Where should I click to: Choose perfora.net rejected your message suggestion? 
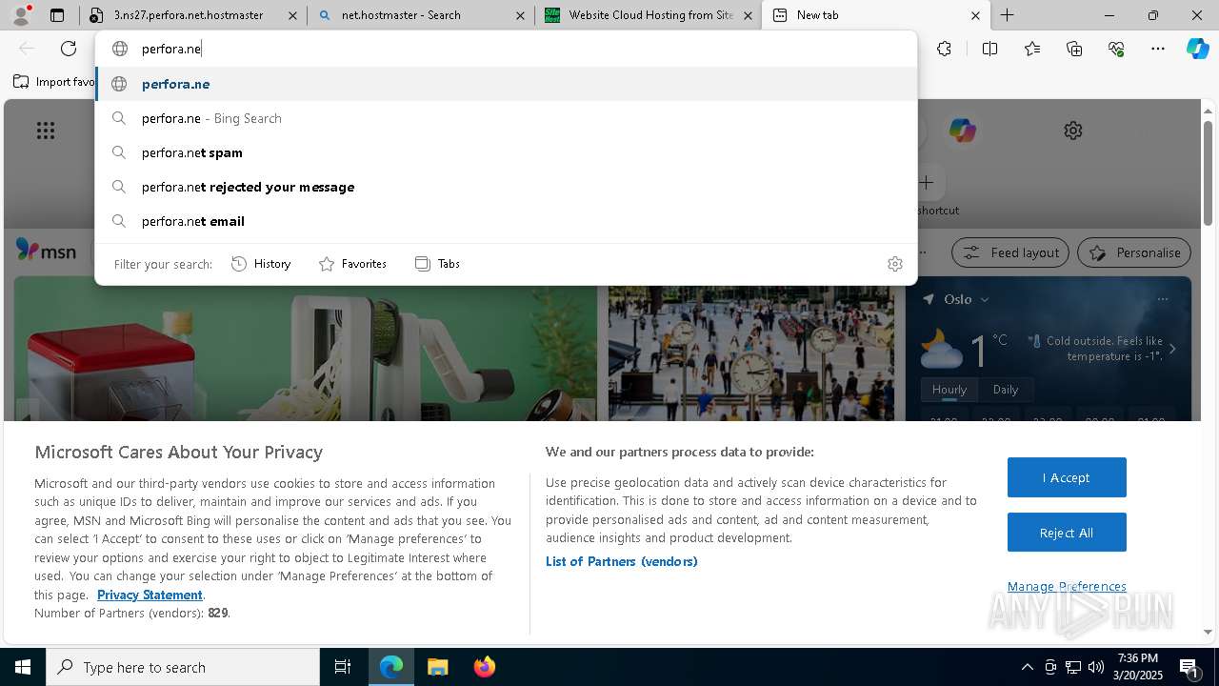pyautogui.click(x=507, y=187)
